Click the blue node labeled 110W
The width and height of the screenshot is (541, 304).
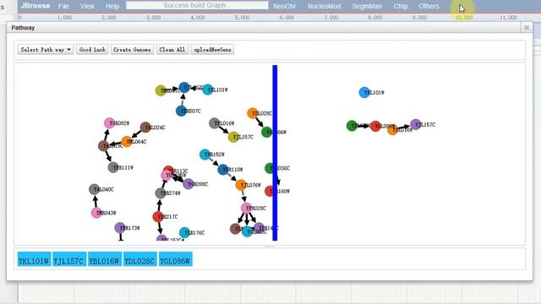point(223,169)
